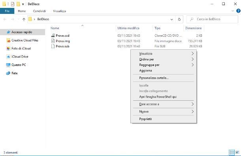Click the File SUB type cell

click(160, 46)
